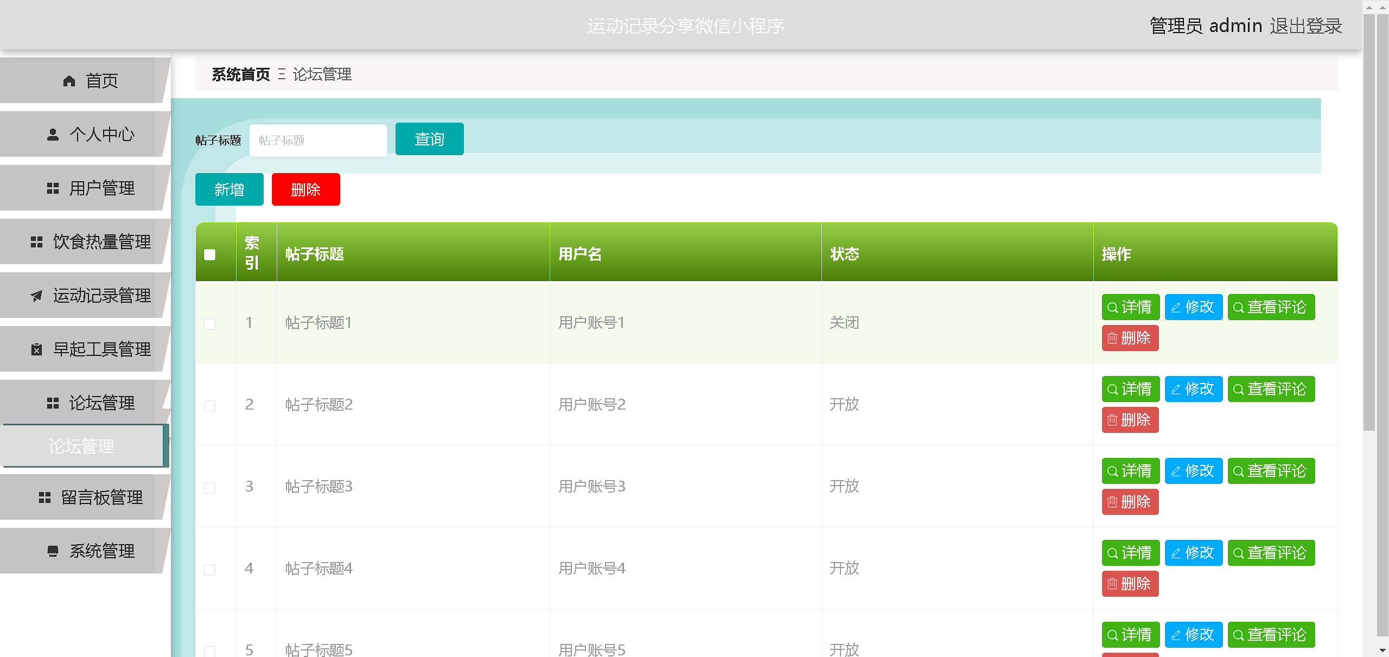
Task: Check the checkbox for row 帖子标题4
Action: 210,570
